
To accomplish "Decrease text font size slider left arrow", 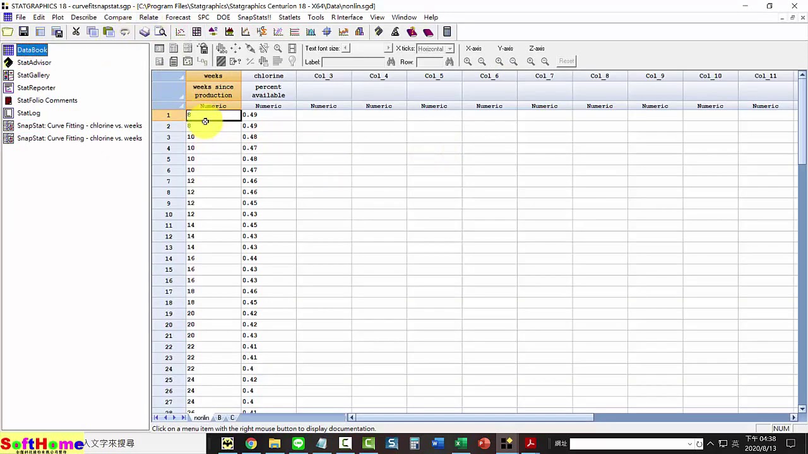I will (345, 49).
